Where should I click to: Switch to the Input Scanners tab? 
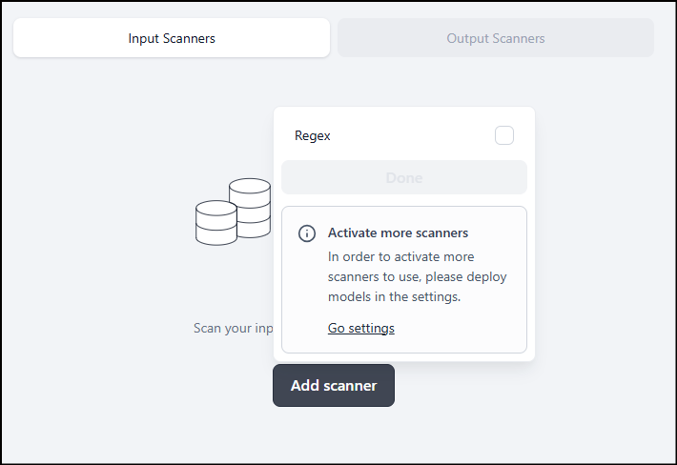(x=172, y=39)
